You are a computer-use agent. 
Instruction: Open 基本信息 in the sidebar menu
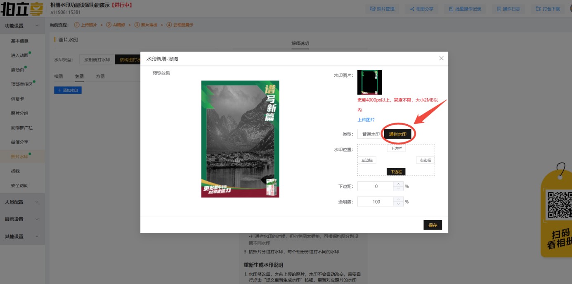(20, 41)
